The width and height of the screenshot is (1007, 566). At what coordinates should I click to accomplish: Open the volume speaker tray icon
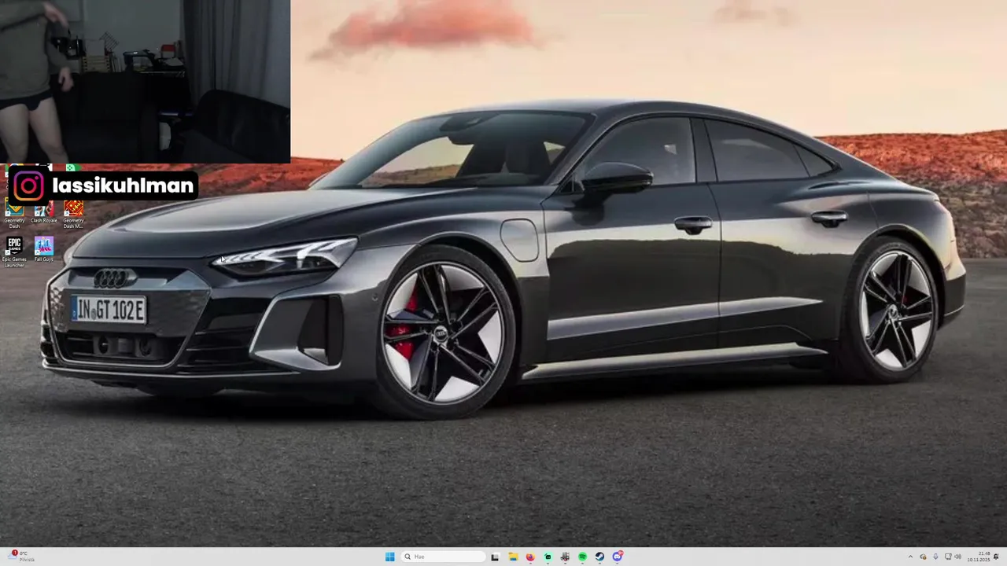tap(958, 557)
